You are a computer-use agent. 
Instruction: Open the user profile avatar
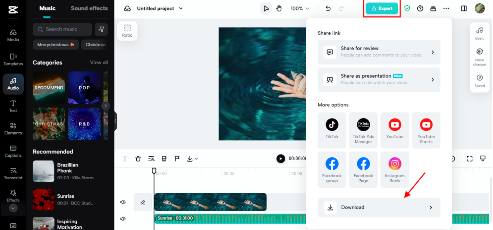click(x=480, y=8)
